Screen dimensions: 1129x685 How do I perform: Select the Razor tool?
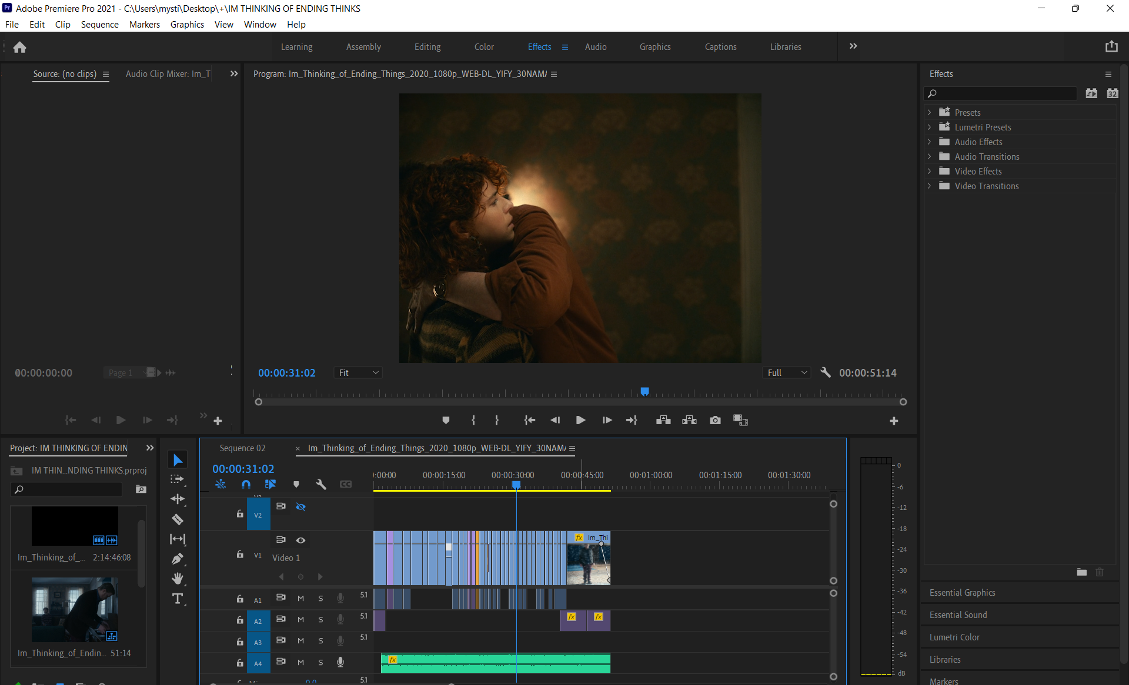click(x=177, y=519)
